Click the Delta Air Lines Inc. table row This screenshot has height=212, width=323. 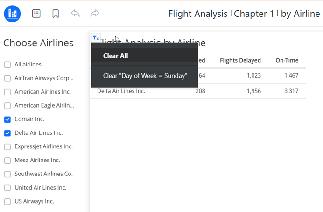tap(121, 91)
